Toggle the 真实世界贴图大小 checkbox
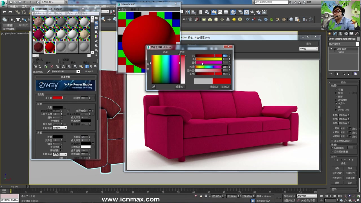The width and height of the screenshot is (361, 203). pos(332,141)
